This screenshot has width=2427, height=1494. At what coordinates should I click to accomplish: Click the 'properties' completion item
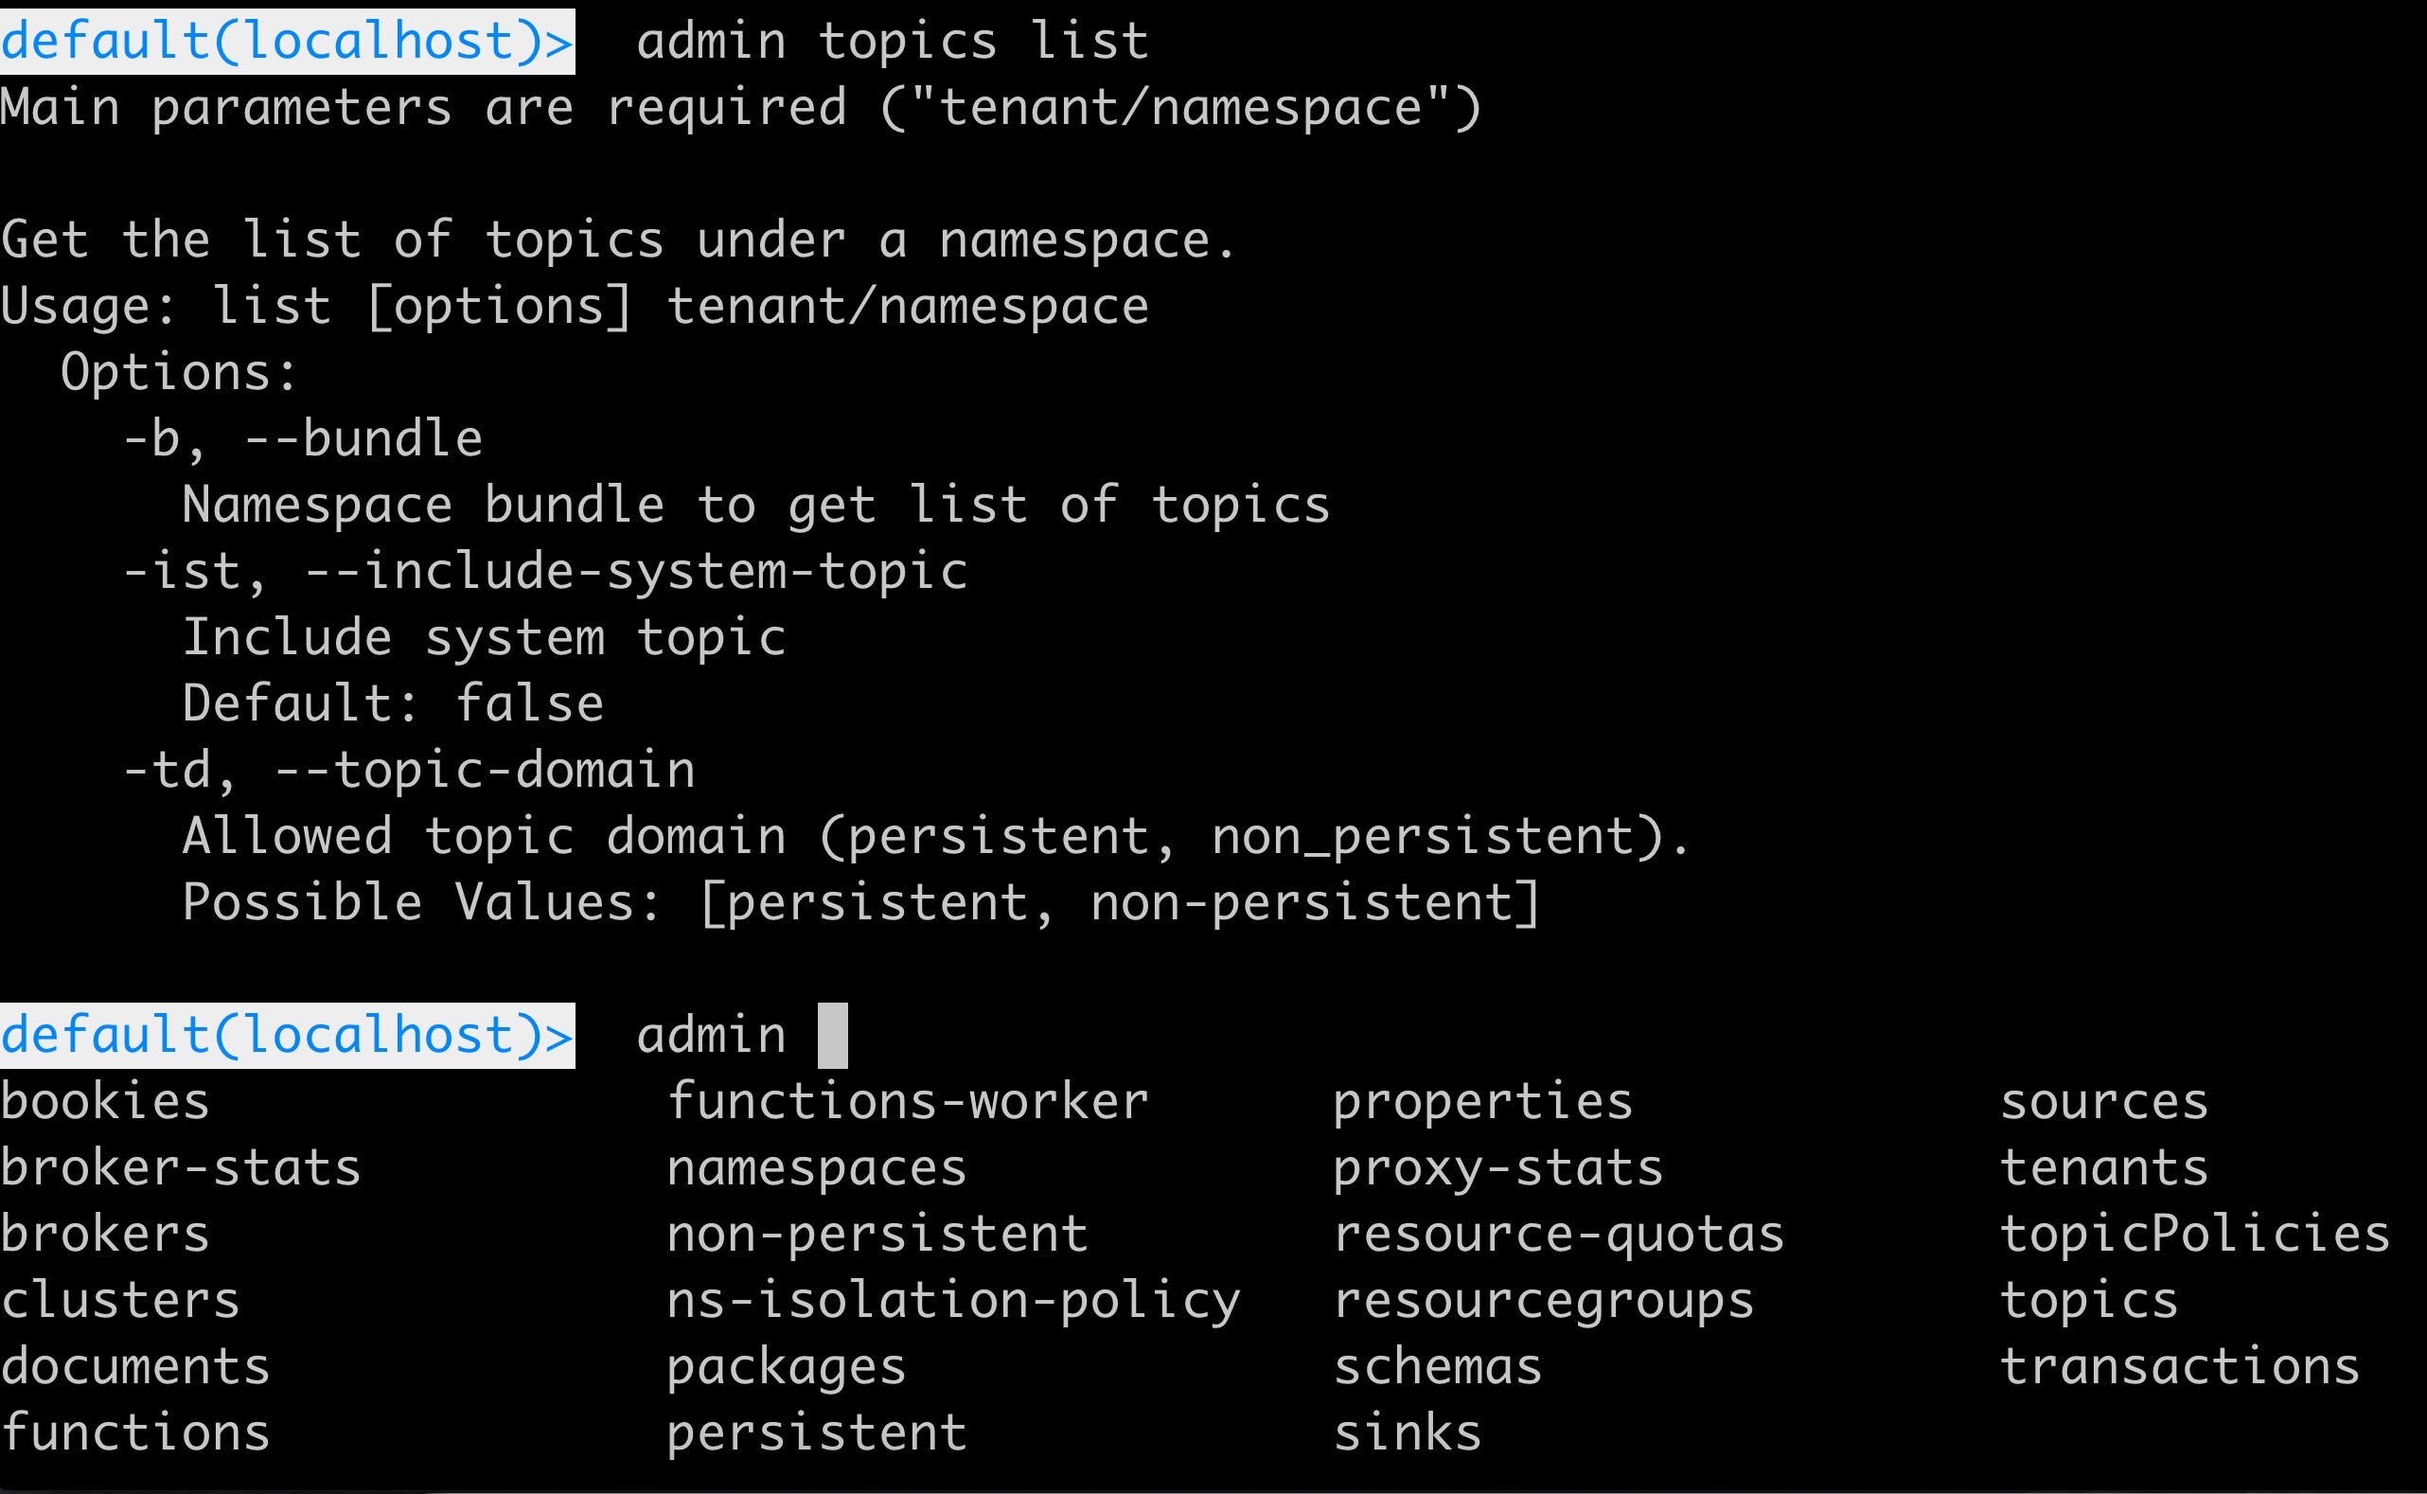1482,1104
